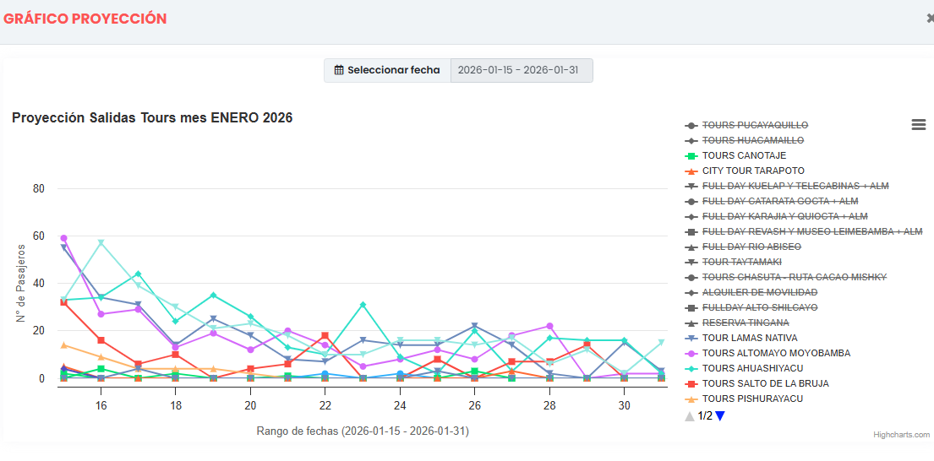The height and width of the screenshot is (461, 934).
Task: Click the calendar icon beside Seleccionar fecha
Action: (x=339, y=70)
